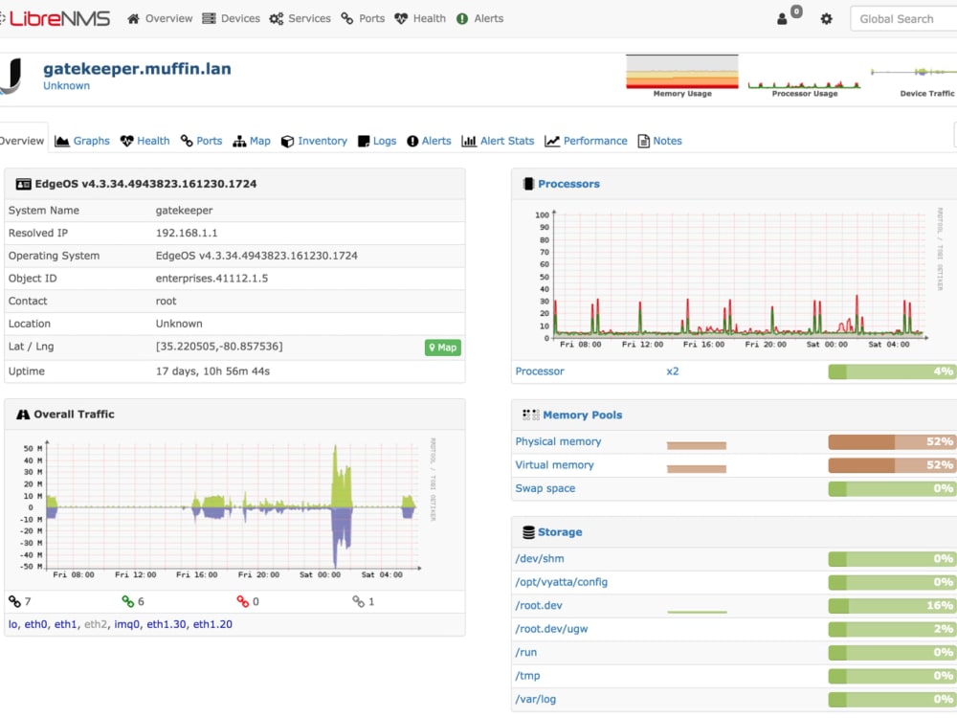
Task: Click the Storage database icon
Action: [x=528, y=532]
